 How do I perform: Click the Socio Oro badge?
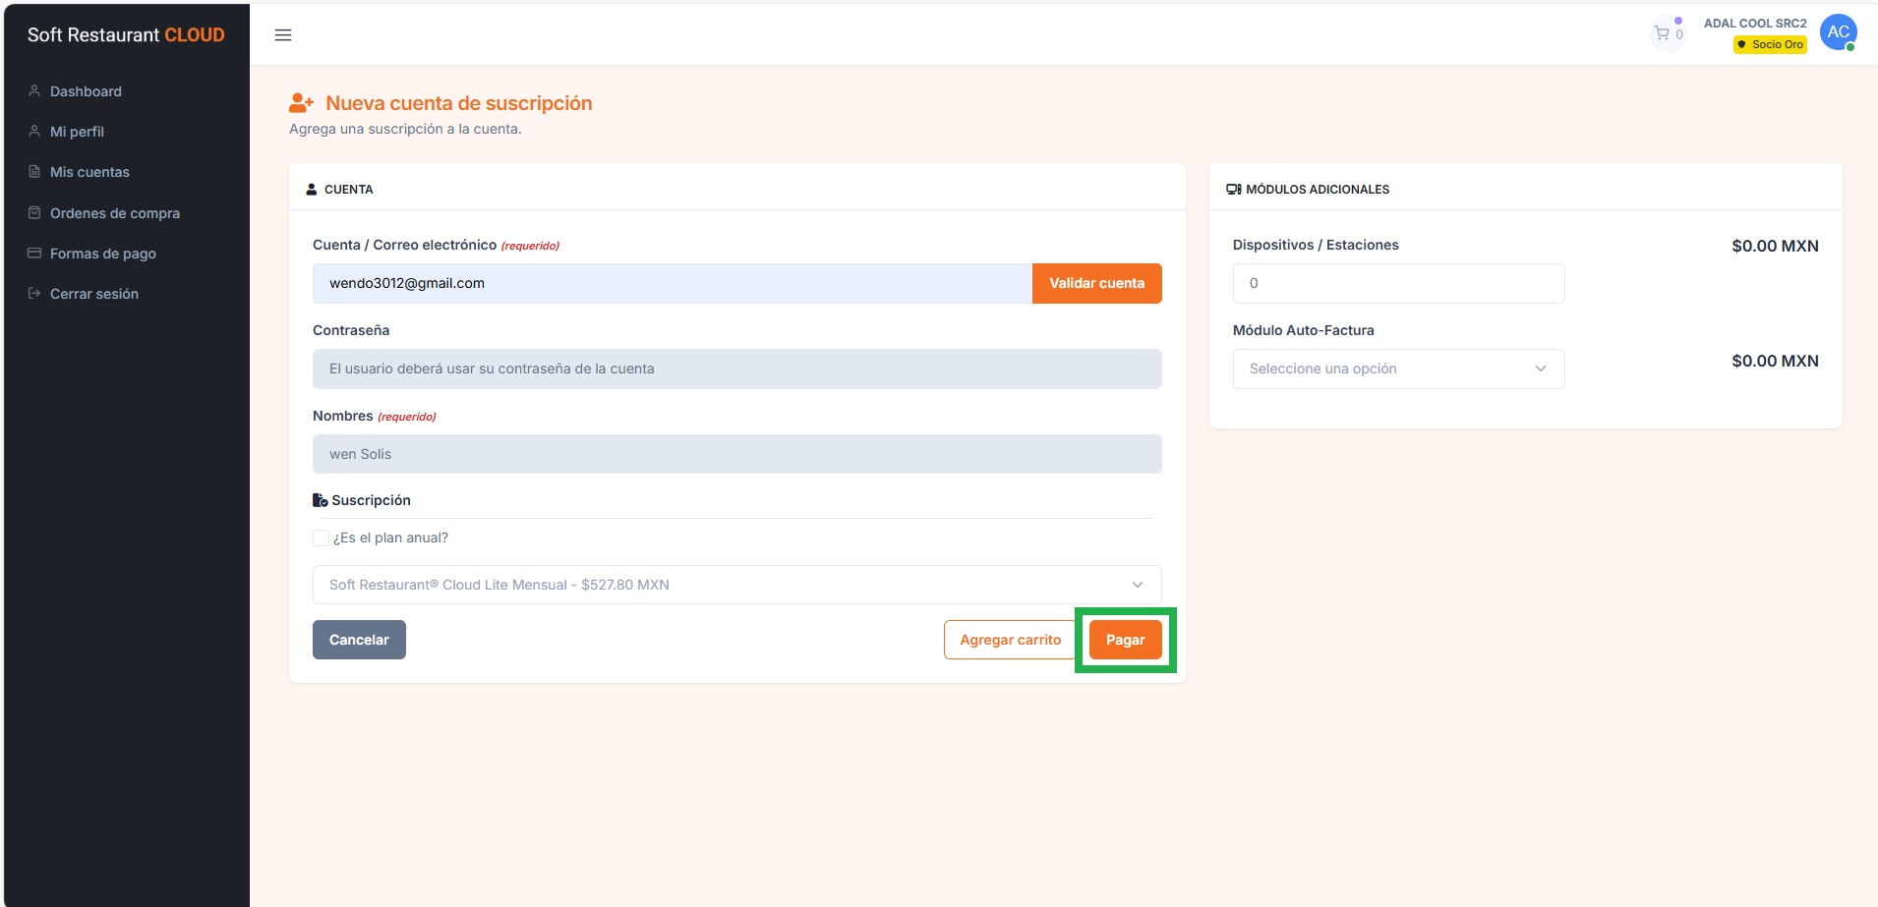tap(1770, 44)
